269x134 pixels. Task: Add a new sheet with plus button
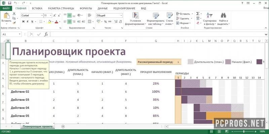tap(63, 127)
